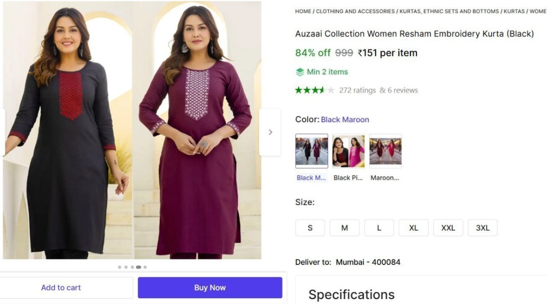Viewport: 547px width, 305px height.
Task: Select the Black Pink color variant
Action: (x=348, y=151)
